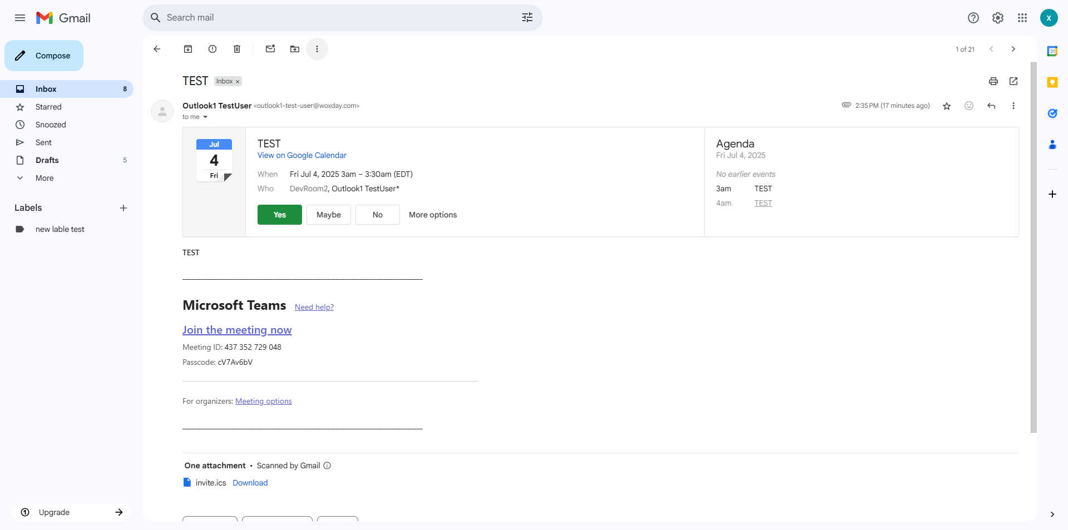
Task: Click sender name Outlook1 TestUser
Action: click(217, 106)
